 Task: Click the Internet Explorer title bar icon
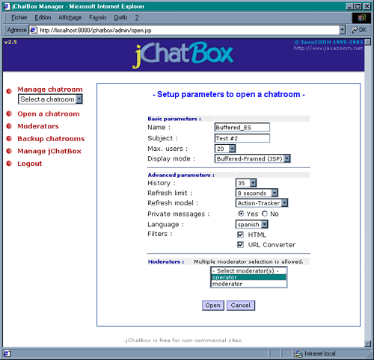coord(7,6)
